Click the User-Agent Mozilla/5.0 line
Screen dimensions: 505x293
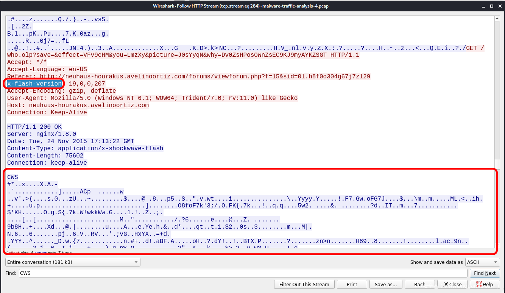tap(152, 98)
